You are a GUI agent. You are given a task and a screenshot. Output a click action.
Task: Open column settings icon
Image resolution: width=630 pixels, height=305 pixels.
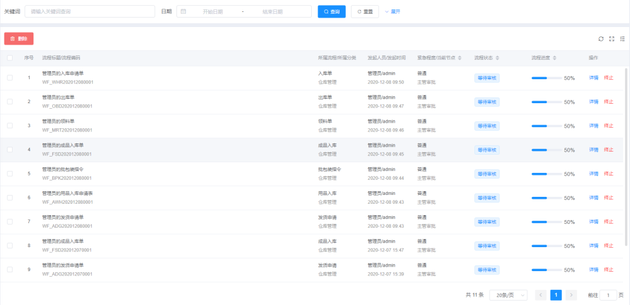click(622, 39)
